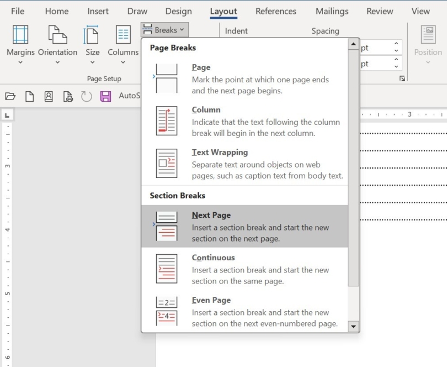Open the Mailings ribbon tab
Image resolution: width=447 pixels, height=367 pixels.
click(332, 11)
